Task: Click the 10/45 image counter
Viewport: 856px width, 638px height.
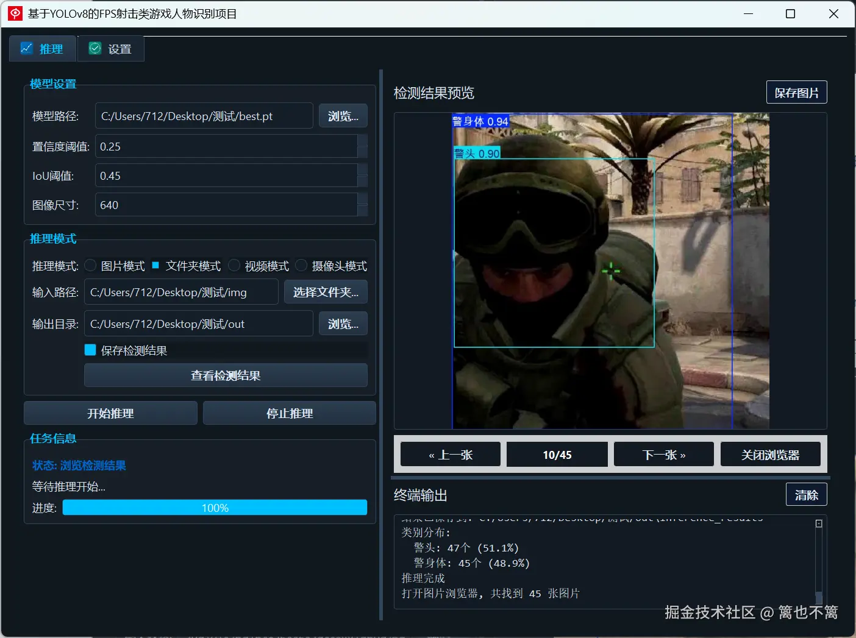Action: tap(557, 455)
